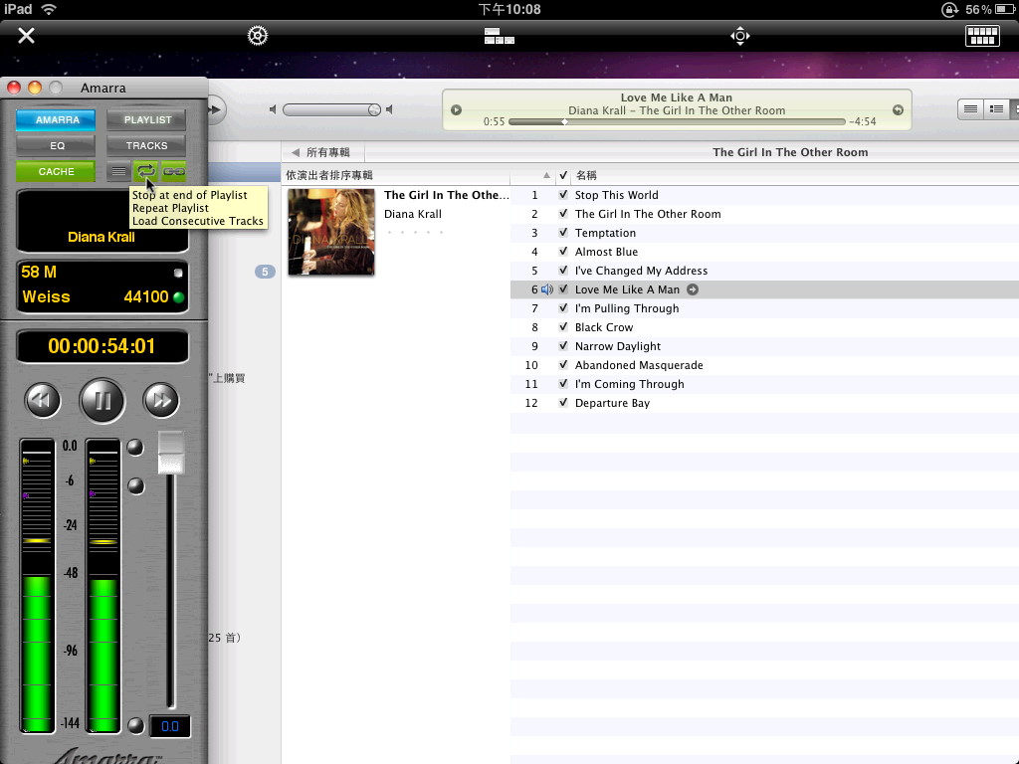This screenshot has width=1019, height=764.
Task: Close the remote session with the X icon
Action: (x=26, y=35)
